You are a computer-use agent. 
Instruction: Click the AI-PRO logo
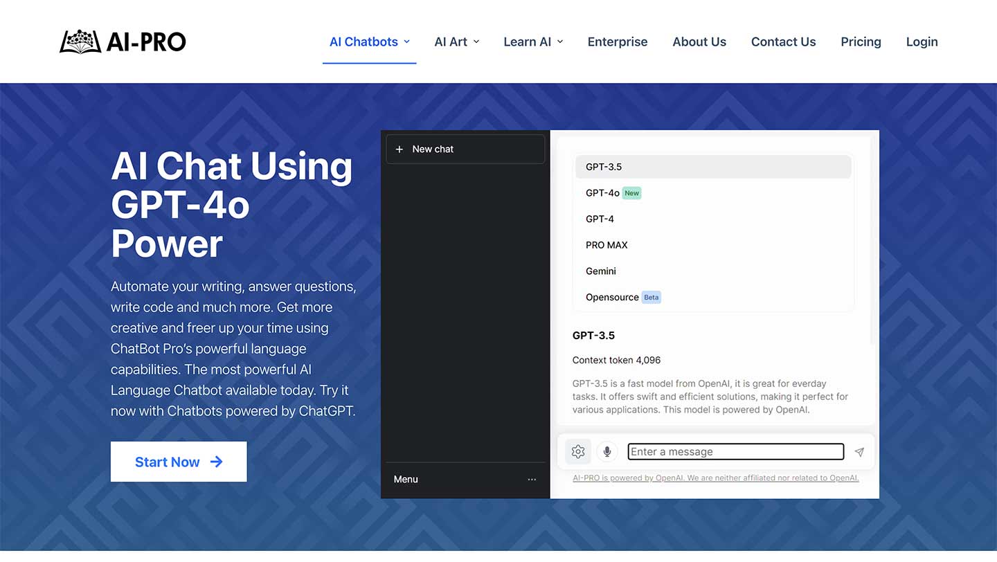click(123, 42)
